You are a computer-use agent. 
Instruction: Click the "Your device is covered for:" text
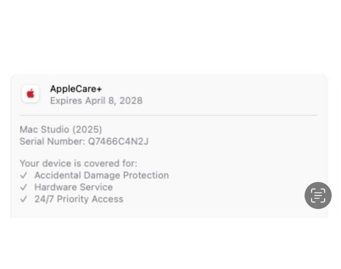[x=78, y=164]
